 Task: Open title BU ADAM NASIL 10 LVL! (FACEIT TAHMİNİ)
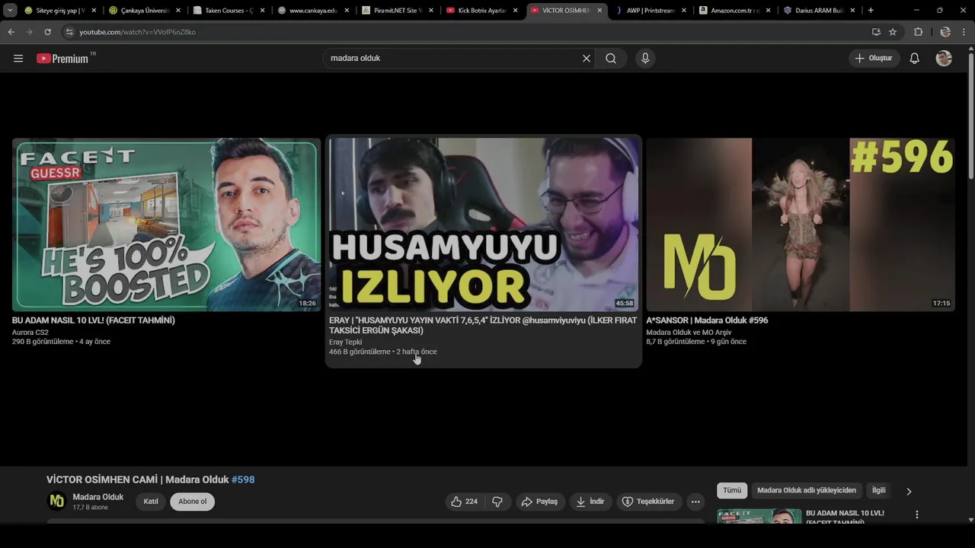(x=94, y=320)
